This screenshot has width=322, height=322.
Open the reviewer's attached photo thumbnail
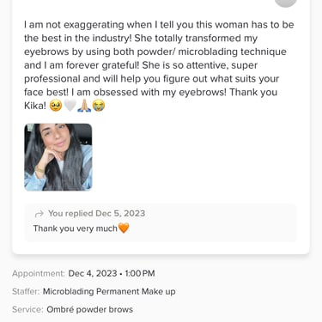[58, 157]
